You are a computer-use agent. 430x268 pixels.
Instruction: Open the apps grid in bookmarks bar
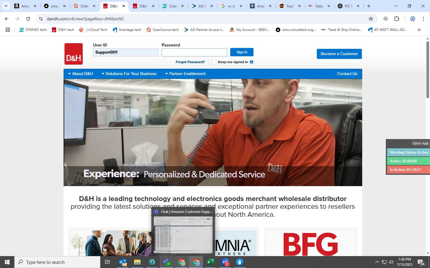[x=8, y=30]
